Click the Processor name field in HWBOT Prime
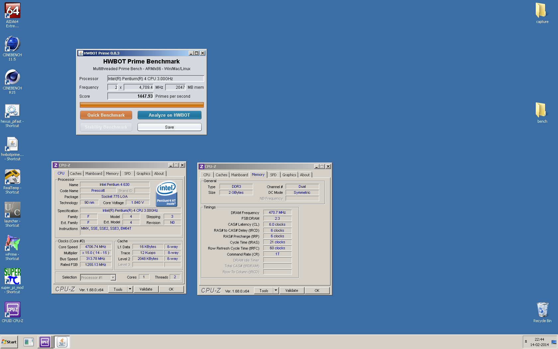The height and width of the screenshot is (349, 558). [155, 78]
